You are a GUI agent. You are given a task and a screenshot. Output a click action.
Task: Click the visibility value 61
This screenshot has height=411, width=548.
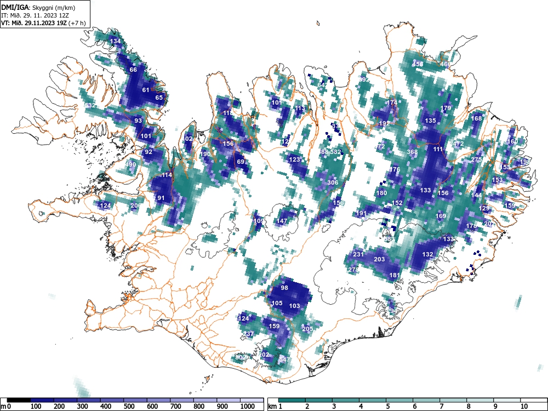pyautogui.click(x=146, y=90)
